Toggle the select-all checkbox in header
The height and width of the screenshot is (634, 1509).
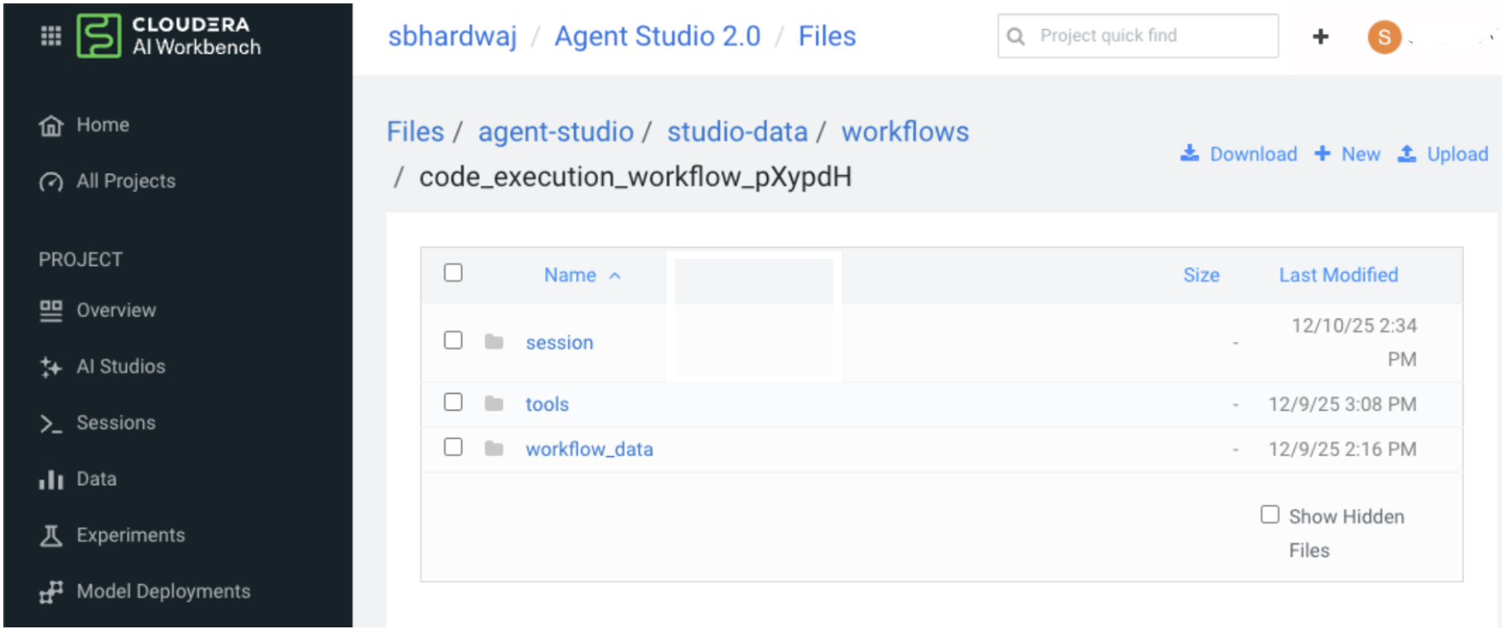coord(453,273)
